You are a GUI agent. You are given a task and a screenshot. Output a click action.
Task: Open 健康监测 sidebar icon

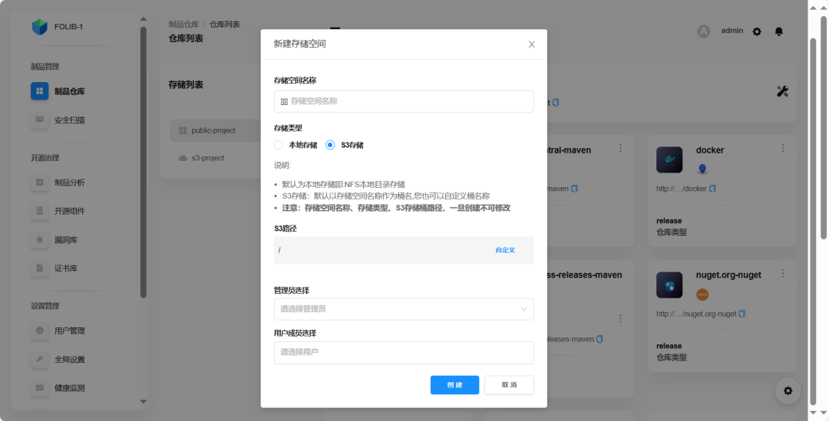click(x=40, y=388)
